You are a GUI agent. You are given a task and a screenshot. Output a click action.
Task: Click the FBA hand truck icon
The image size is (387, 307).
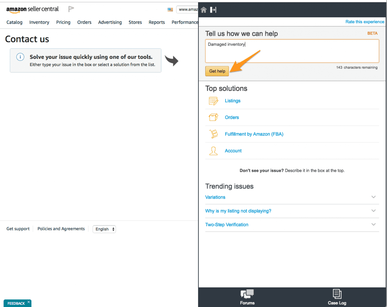click(214, 134)
